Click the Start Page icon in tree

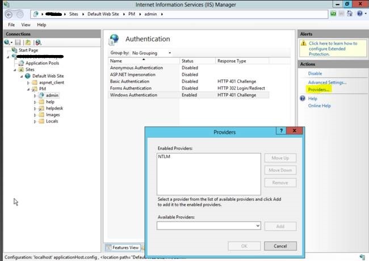coord(14,50)
